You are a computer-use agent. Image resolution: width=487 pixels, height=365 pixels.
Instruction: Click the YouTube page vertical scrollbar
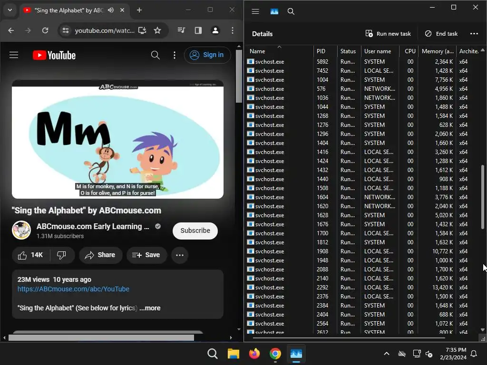point(239,76)
